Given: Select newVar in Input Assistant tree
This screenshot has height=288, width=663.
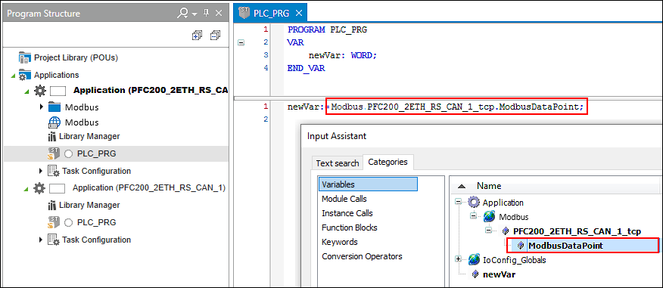Looking at the screenshot, I should [x=499, y=274].
